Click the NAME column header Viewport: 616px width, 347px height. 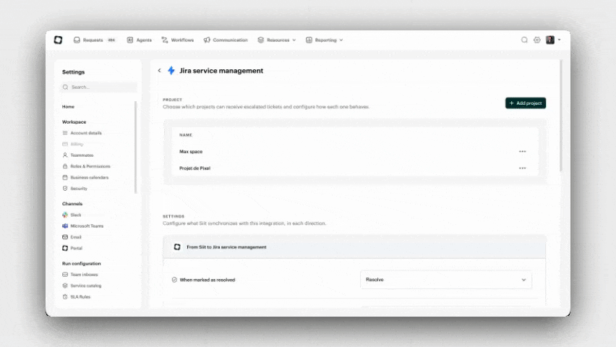(x=186, y=134)
